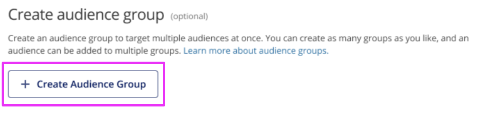Click the audience group description paragraph
This screenshot has width=484, height=115.
coord(238,45)
